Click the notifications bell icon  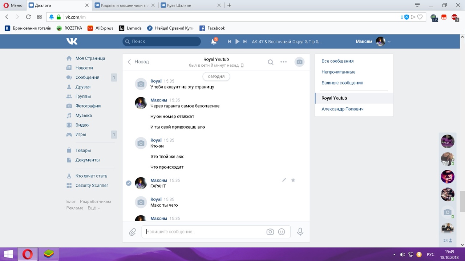coord(214,42)
